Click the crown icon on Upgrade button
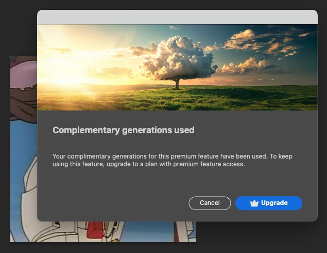 [x=254, y=203]
